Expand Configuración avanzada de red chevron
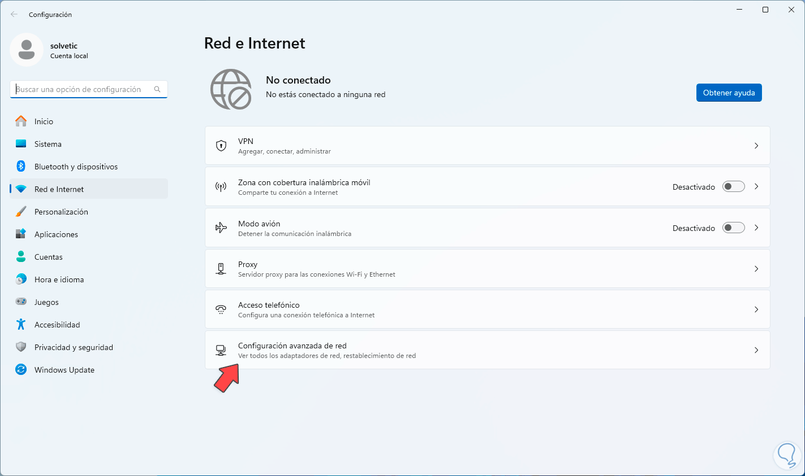The image size is (805, 476). coord(756,350)
